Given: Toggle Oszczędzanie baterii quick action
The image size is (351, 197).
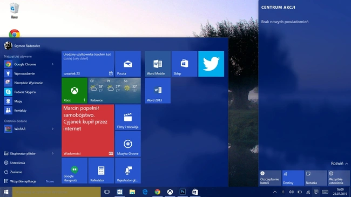Looking at the screenshot, I should pos(270,178).
